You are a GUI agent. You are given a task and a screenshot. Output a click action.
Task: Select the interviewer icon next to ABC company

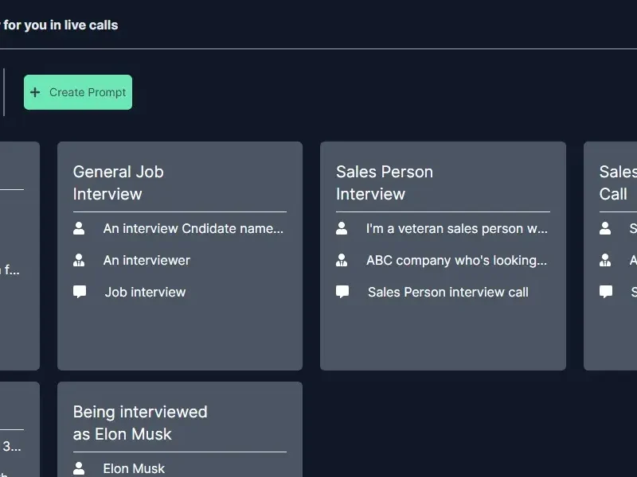(x=342, y=260)
